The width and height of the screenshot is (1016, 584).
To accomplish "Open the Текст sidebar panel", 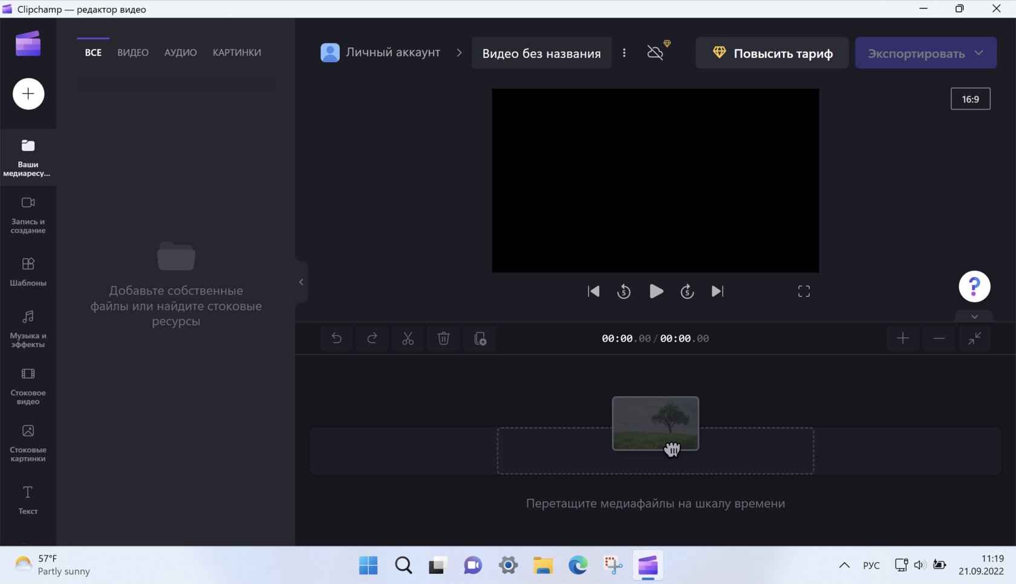I will tap(28, 500).
